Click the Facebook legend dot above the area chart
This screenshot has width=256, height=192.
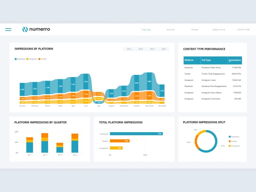click(16, 59)
